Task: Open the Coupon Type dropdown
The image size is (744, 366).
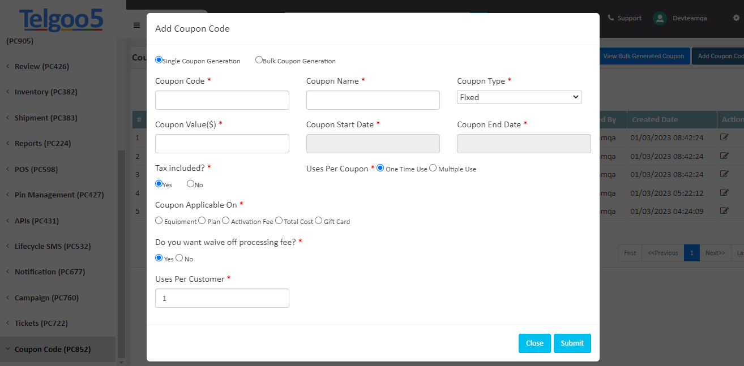Action: 519,97
